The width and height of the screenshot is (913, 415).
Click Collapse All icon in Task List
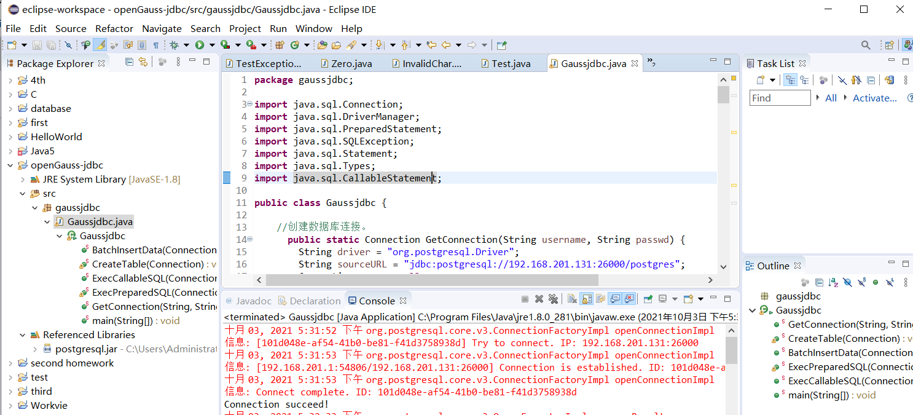coord(871,80)
